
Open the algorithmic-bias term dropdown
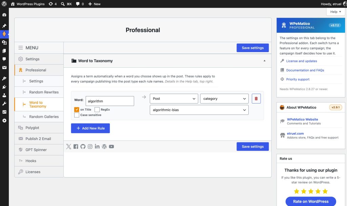pos(199,110)
